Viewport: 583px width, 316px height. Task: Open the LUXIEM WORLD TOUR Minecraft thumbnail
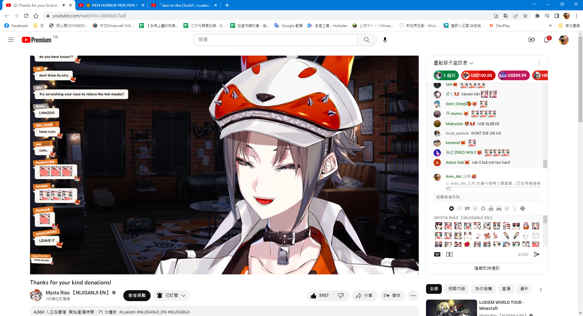[x=451, y=308]
